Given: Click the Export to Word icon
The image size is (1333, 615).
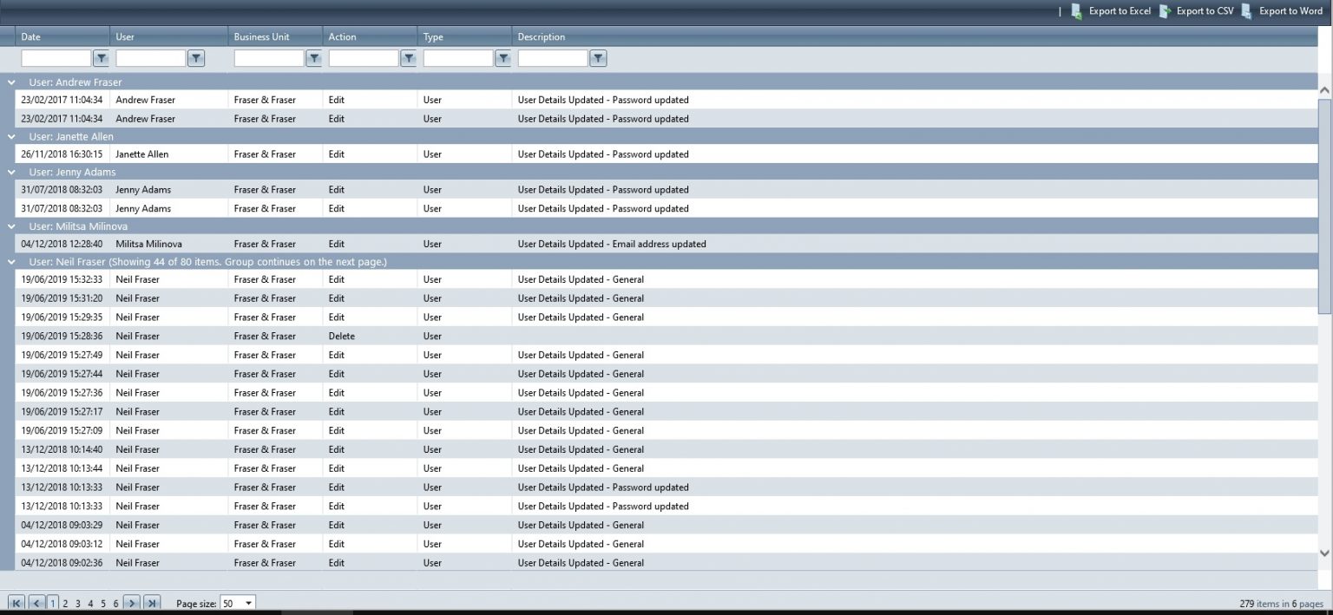Looking at the screenshot, I should coord(1247,11).
